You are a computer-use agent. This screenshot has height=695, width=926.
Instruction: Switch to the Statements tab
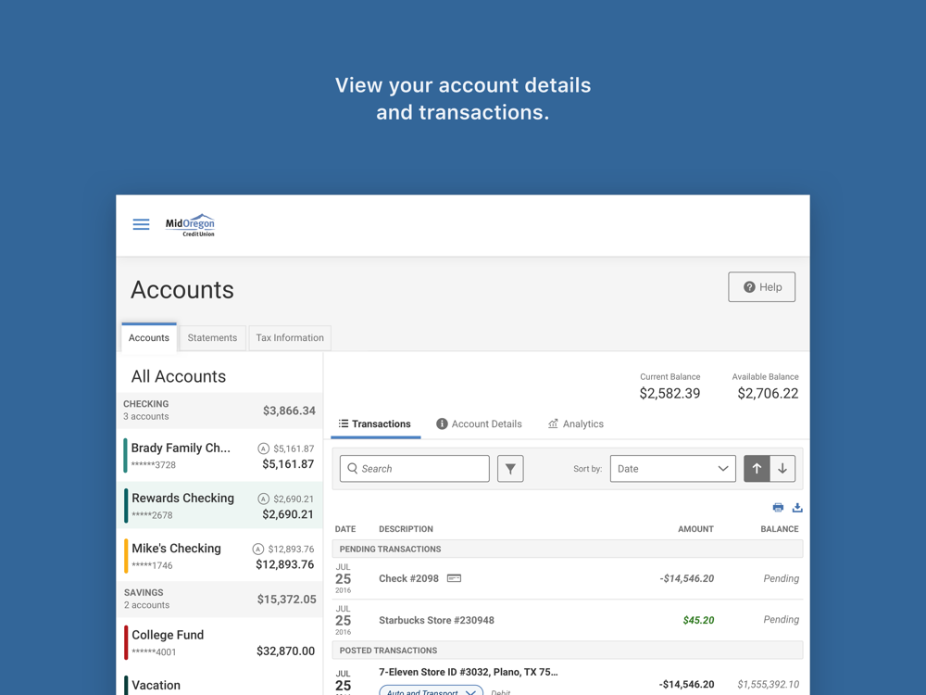(212, 338)
